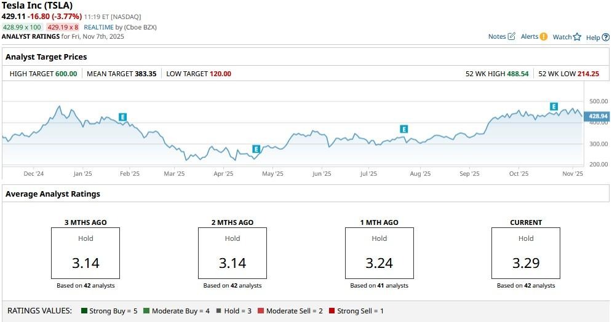The height and width of the screenshot is (322, 612).
Task: Click the earnings E marker near Feb '25
Action: 122,117
